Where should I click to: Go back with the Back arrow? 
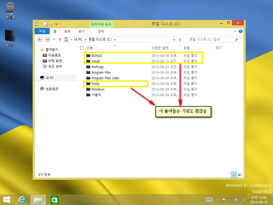click(x=40, y=40)
